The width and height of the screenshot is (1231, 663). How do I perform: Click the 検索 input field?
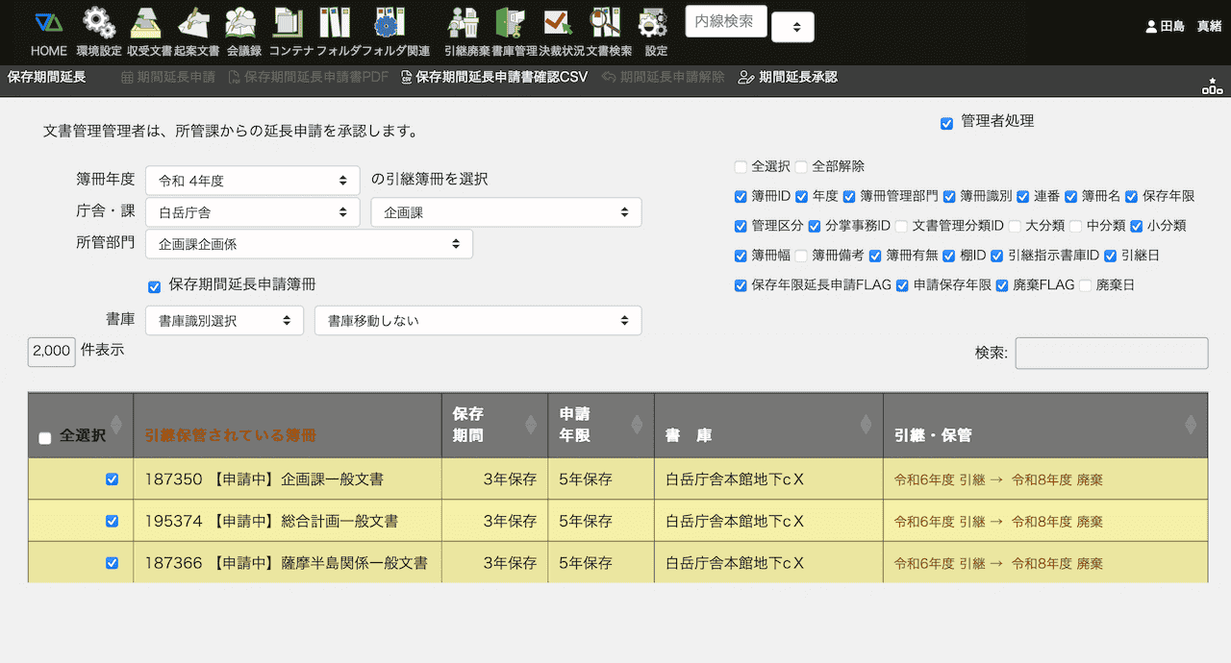pos(1111,353)
